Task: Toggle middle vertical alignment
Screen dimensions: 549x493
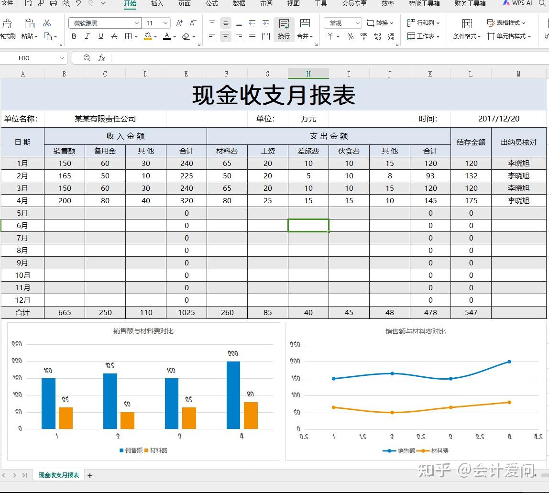Action: point(226,23)
